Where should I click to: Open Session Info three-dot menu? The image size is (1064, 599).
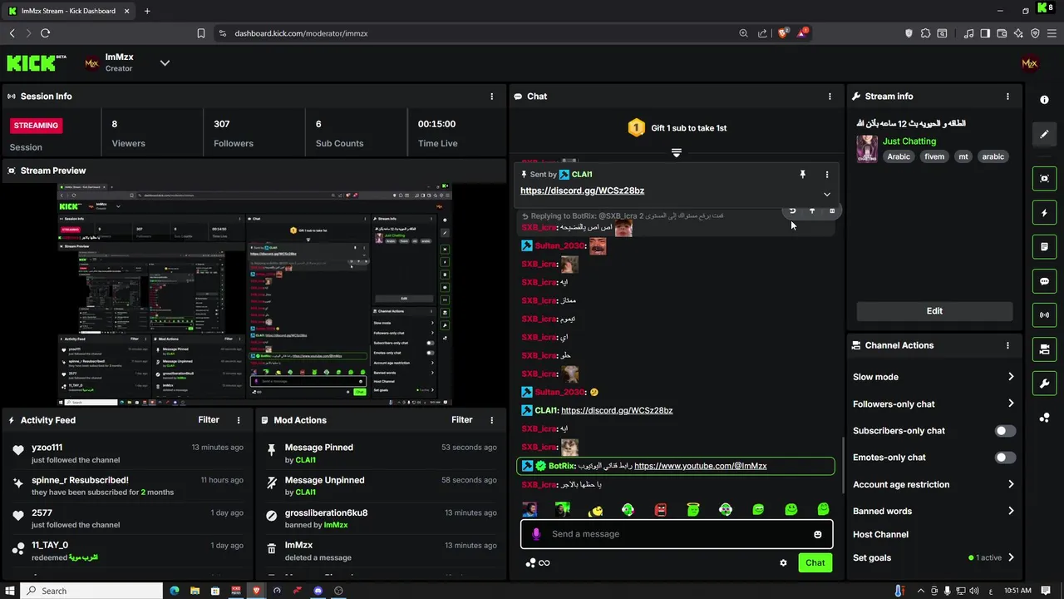pyautogui.click(x=491, y=97)
